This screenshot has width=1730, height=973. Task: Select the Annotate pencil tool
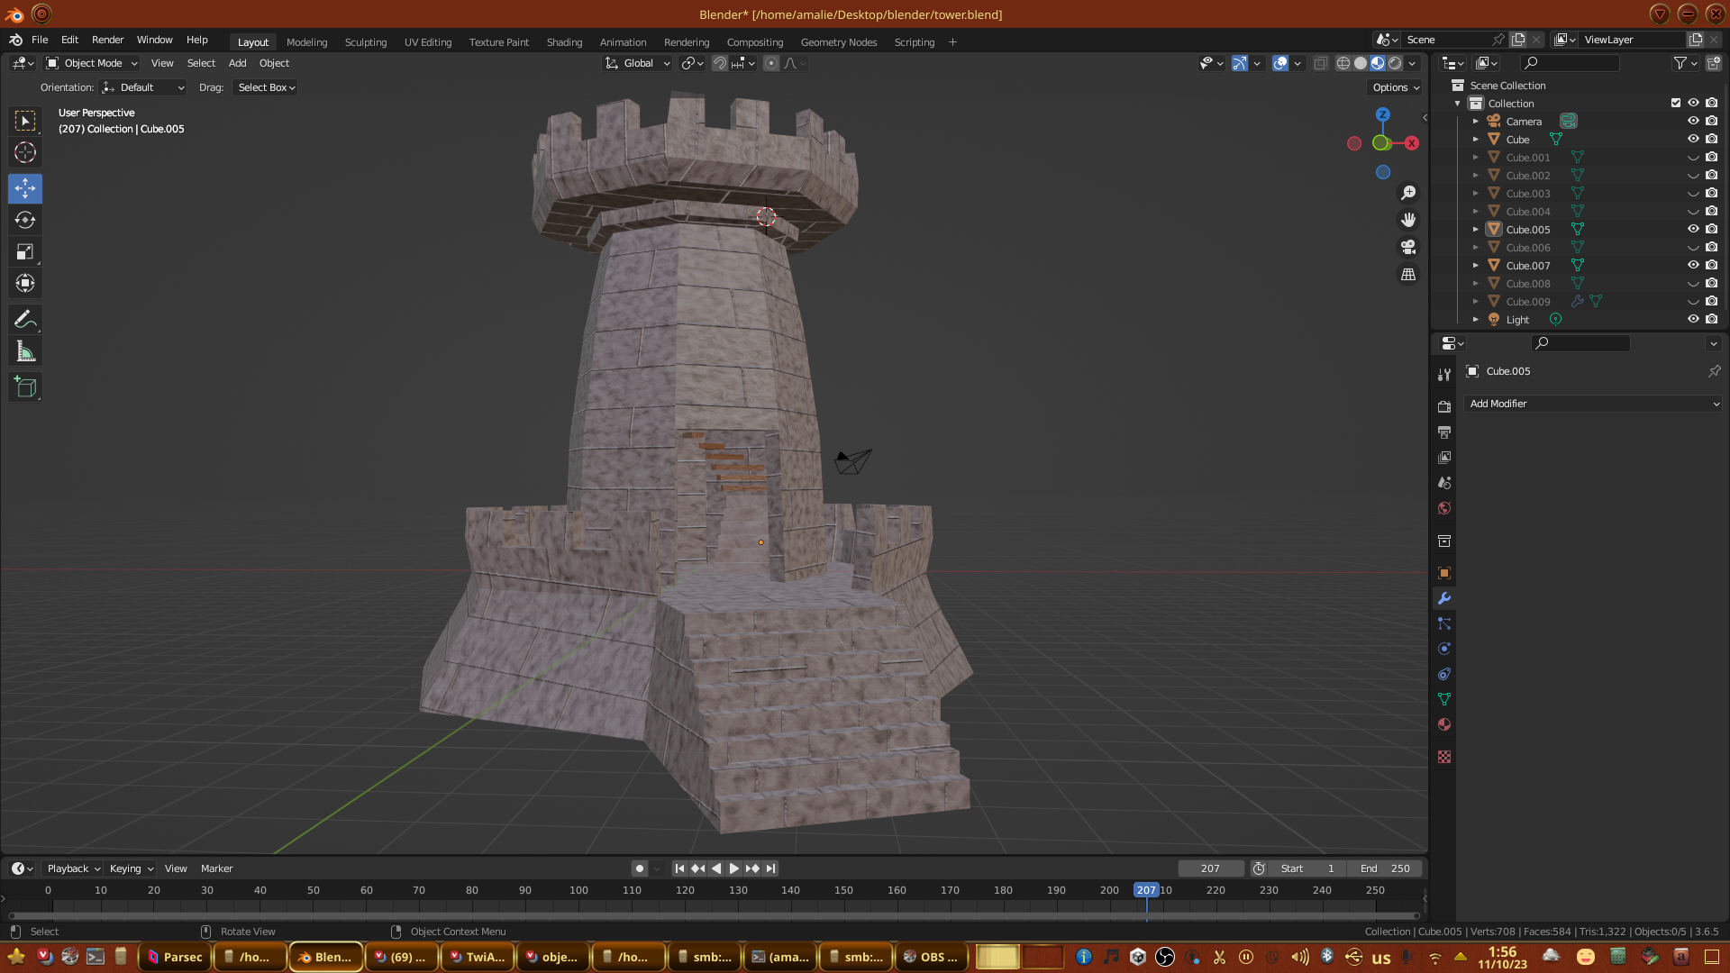[x=25, y=320]
